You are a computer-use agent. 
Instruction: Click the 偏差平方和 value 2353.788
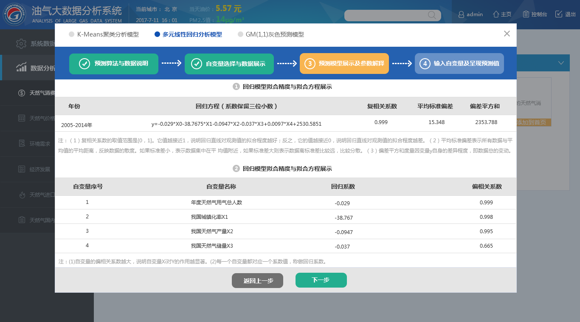click(486, 122)
